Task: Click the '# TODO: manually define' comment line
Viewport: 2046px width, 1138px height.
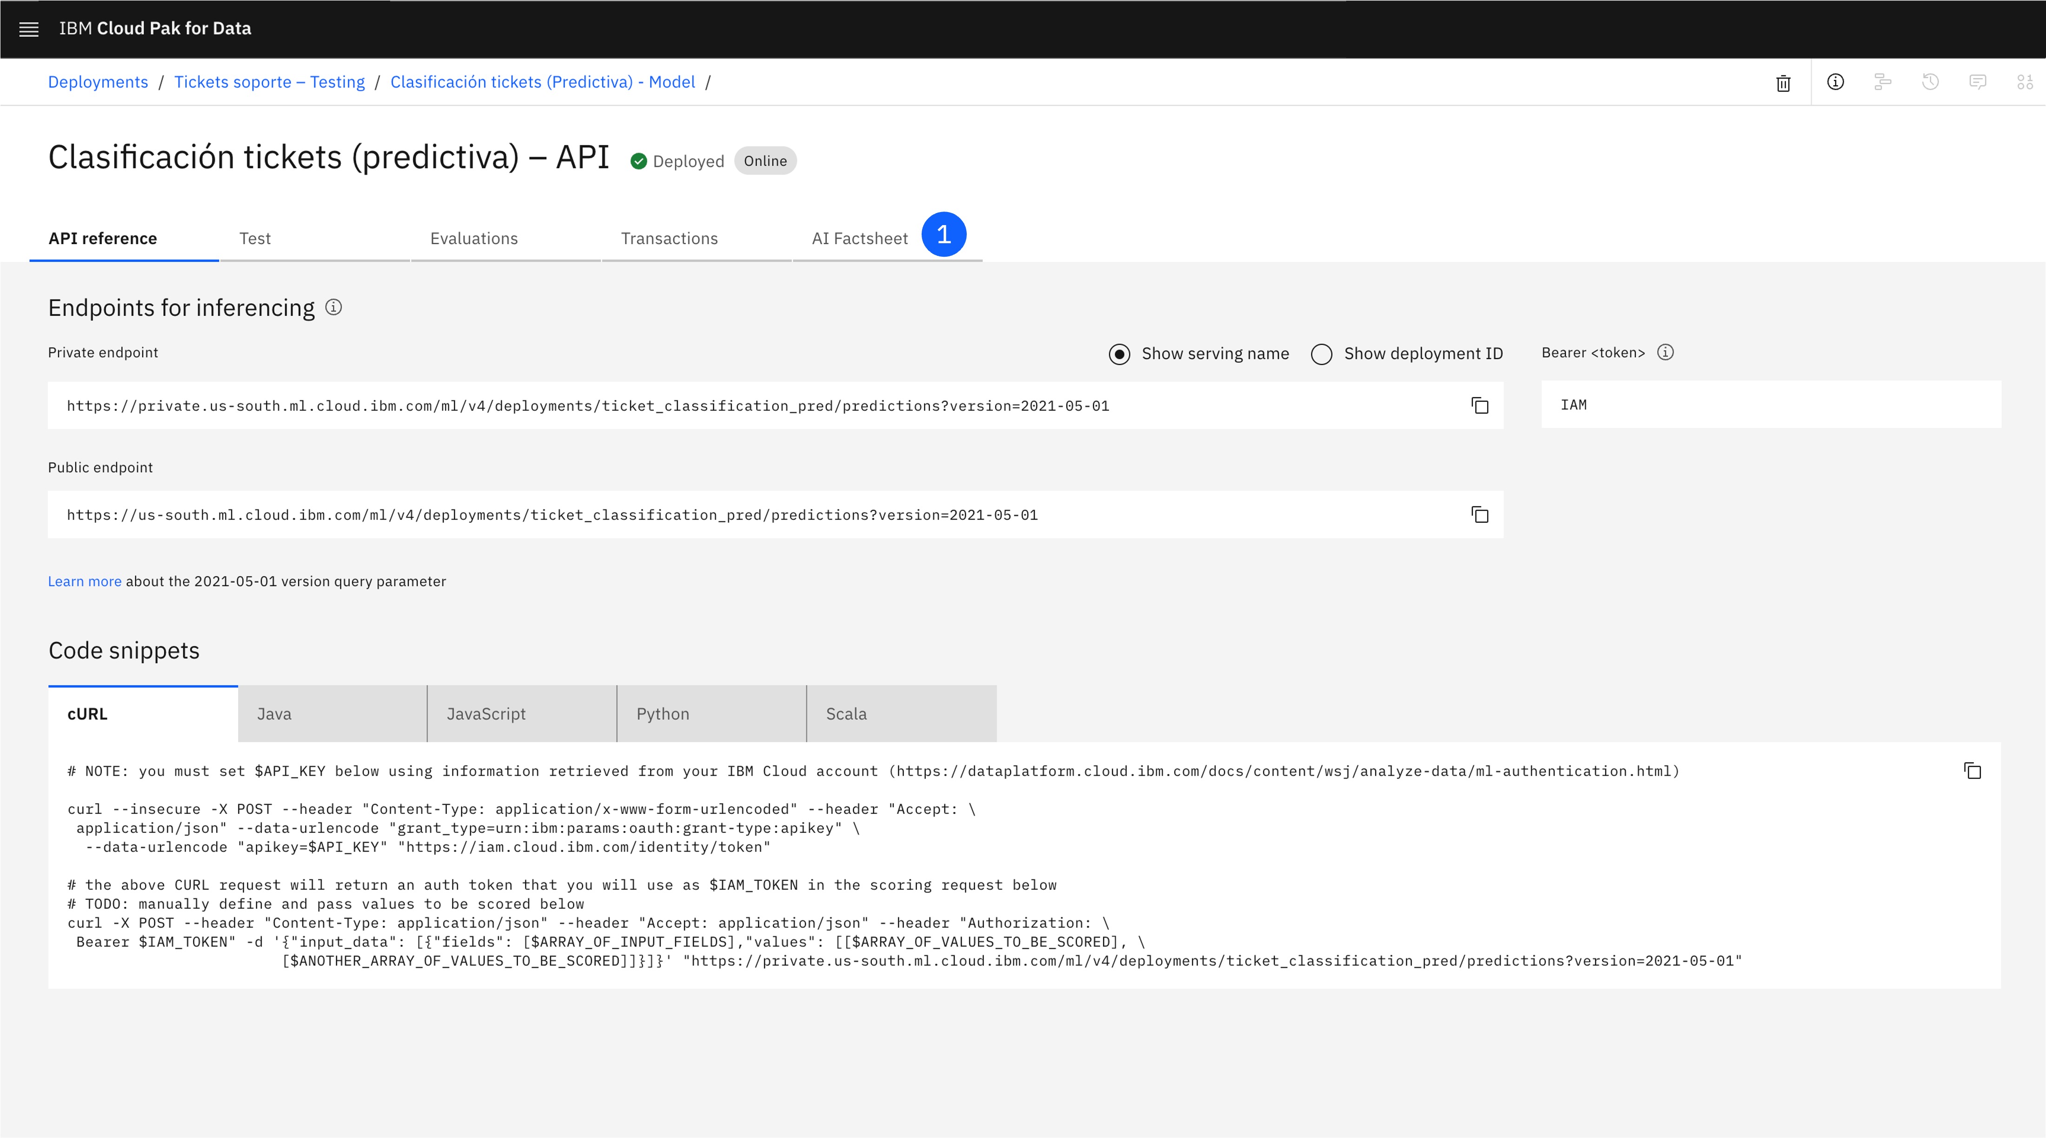Action: pos(325,904)
